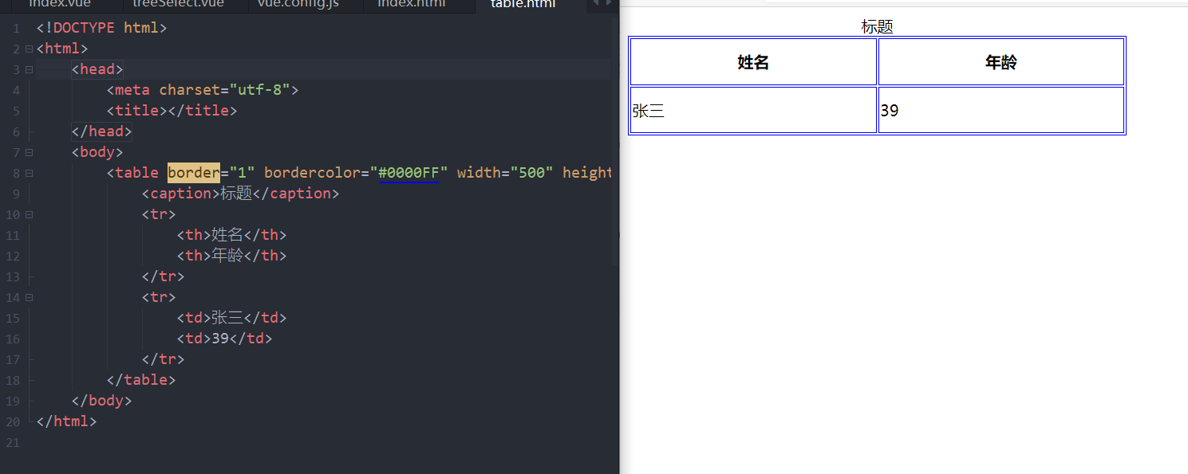Click line number 1 in the gutter
1188x474 pixels.
(x=16, y=28)
